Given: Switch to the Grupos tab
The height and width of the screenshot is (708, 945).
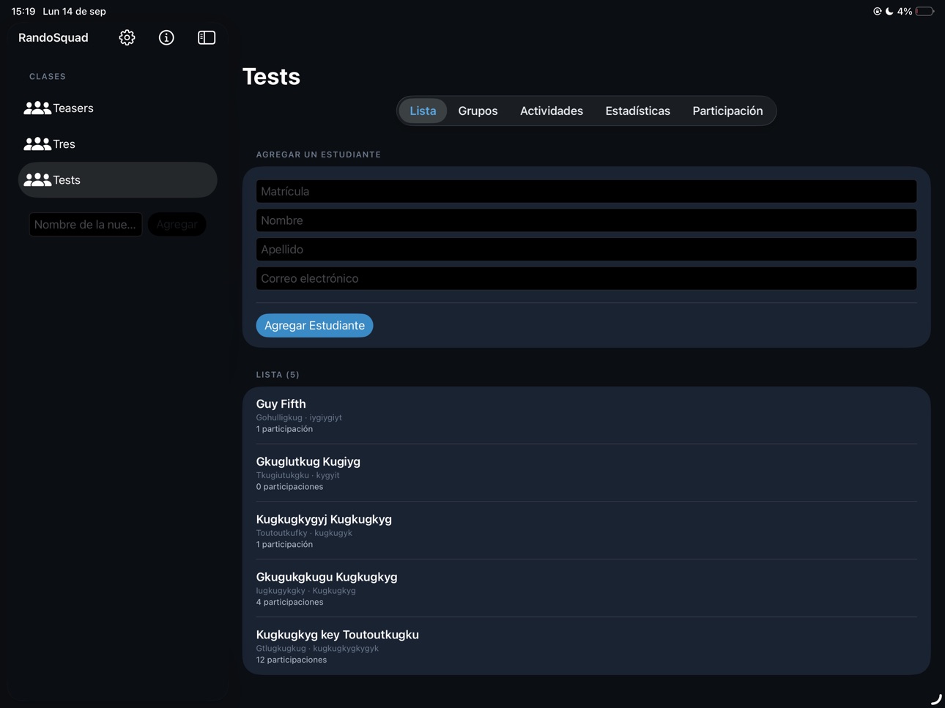Looking at the screenshot, I should (x=478, y=111).
